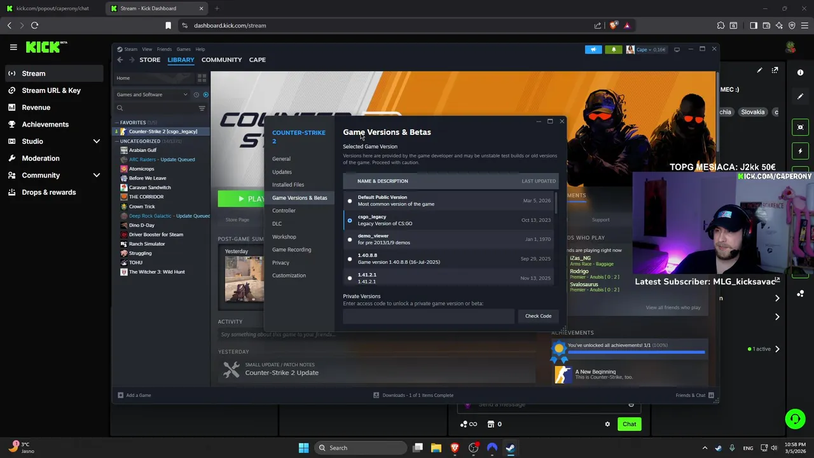814x458 pixels.
Task: Open Updates section in CS2 properties
Action: (282, 172)
